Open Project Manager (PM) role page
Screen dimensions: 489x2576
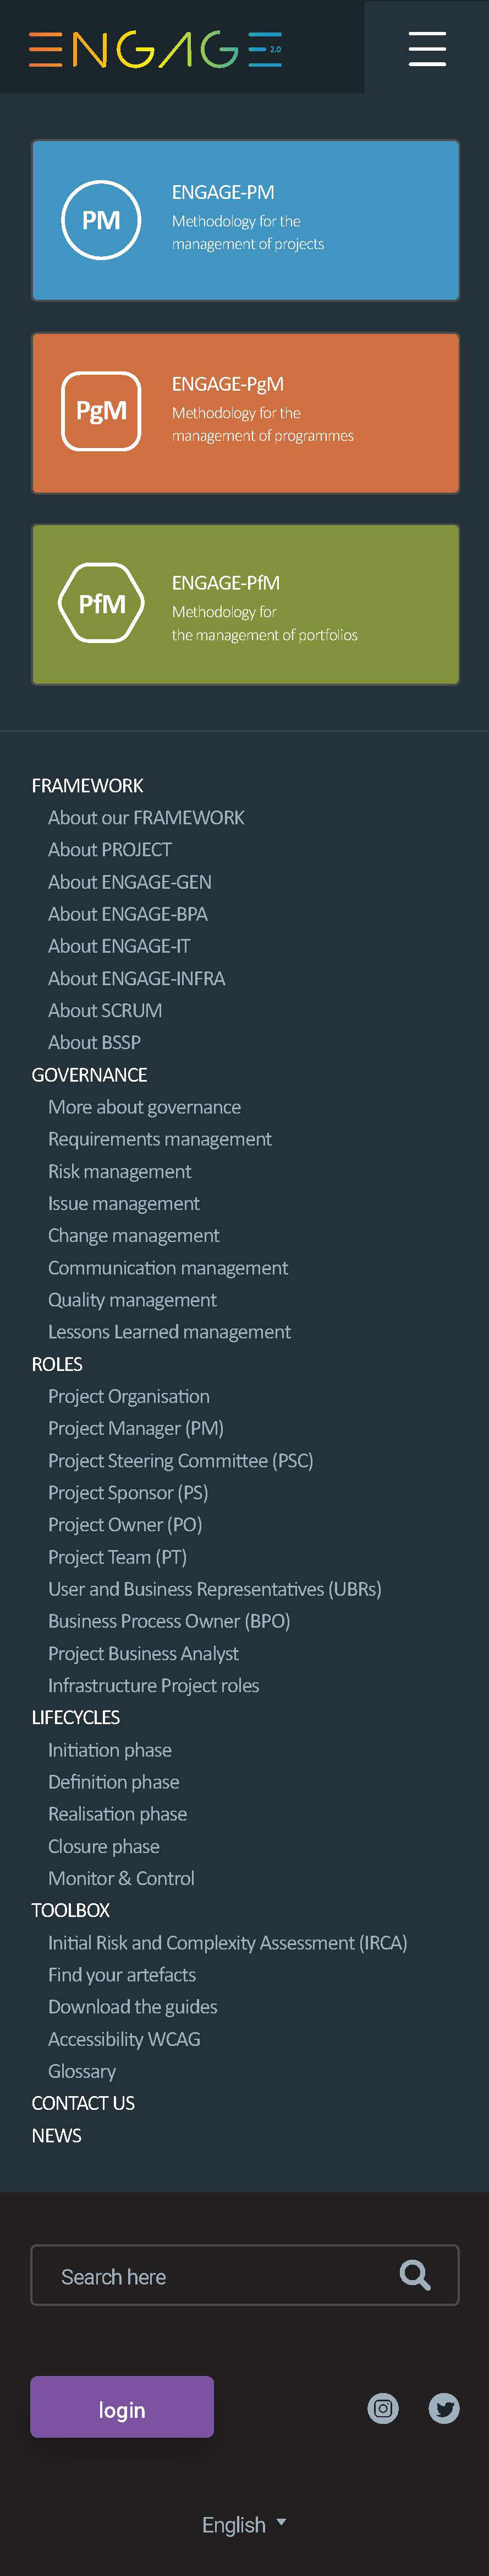136,1428
